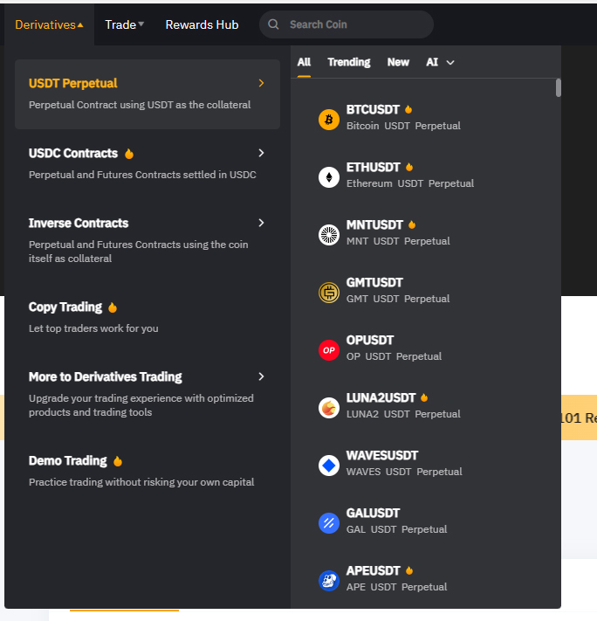Click 'Perpetual Contract using USDT as the collateral'
This screenshot has width=597, height=621.
140,105
